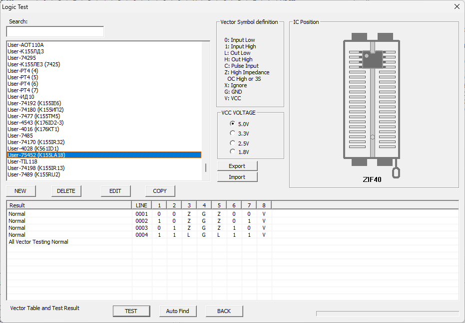The height and width of the screenshot is (323, 465).
Task: Click the Export button
Action: [237, 166]
